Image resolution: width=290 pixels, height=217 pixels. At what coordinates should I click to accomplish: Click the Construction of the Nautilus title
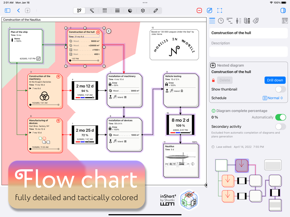[22, 20]
